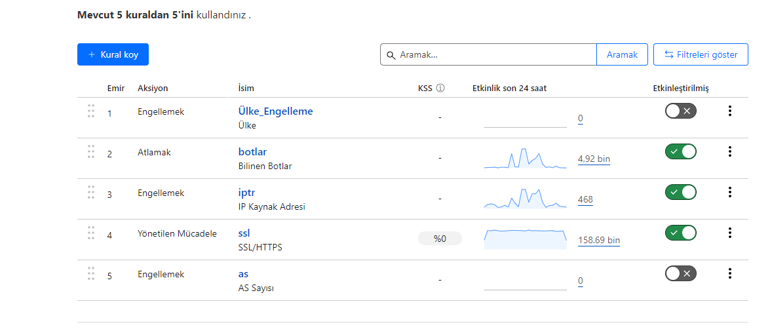Open three-dot menu for Ülke_Engelleme rule
This screenshot has width=770, height=333.
[x=730, y=111]
